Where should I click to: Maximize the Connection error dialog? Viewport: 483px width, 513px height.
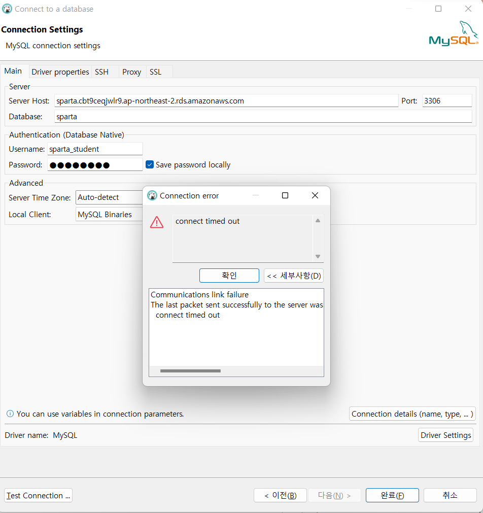coord(285,195)
